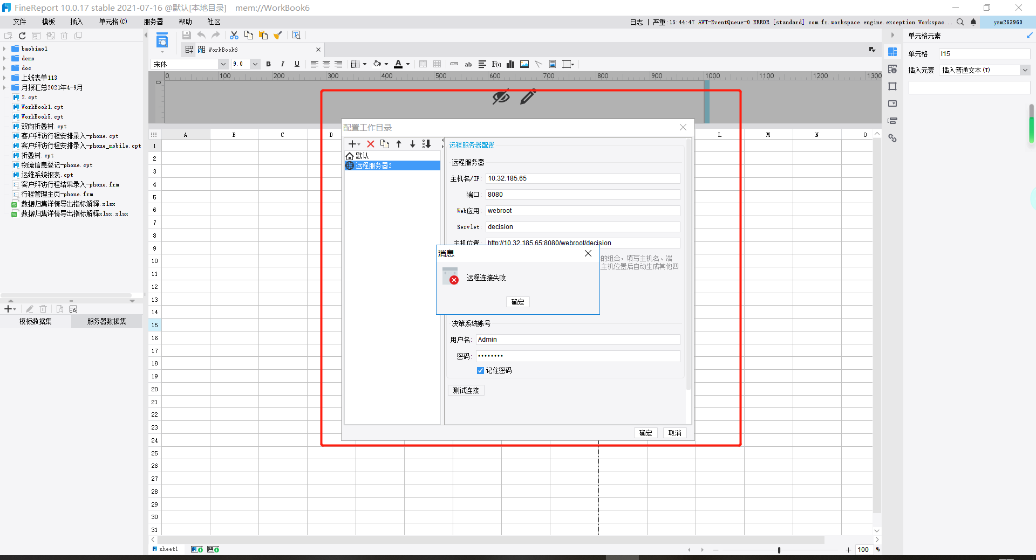Toggle Underline formatting in the font toolbar
The image size is (1036, 560).
click(297, 64)
